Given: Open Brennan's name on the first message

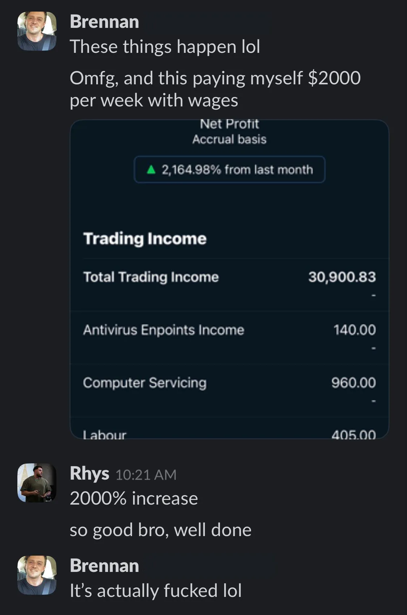Looking at the screenshot, I should click(x=104, y=22).
